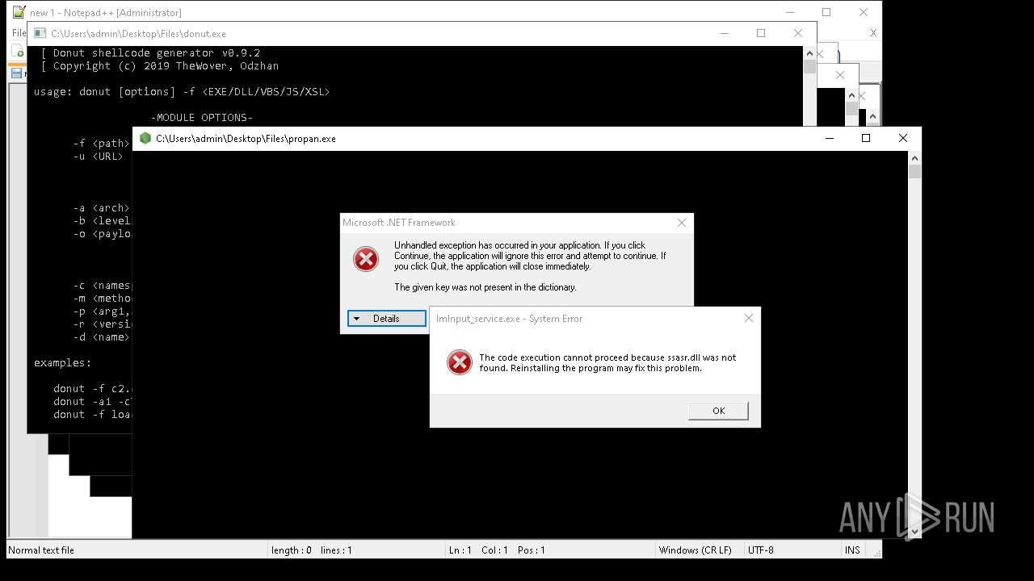Click the 'usage: donut [options]' line

(x=182, y=92)
